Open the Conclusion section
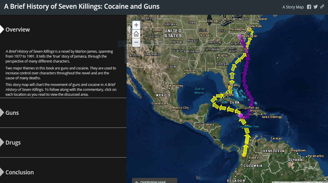 click(x=19, y=172)
